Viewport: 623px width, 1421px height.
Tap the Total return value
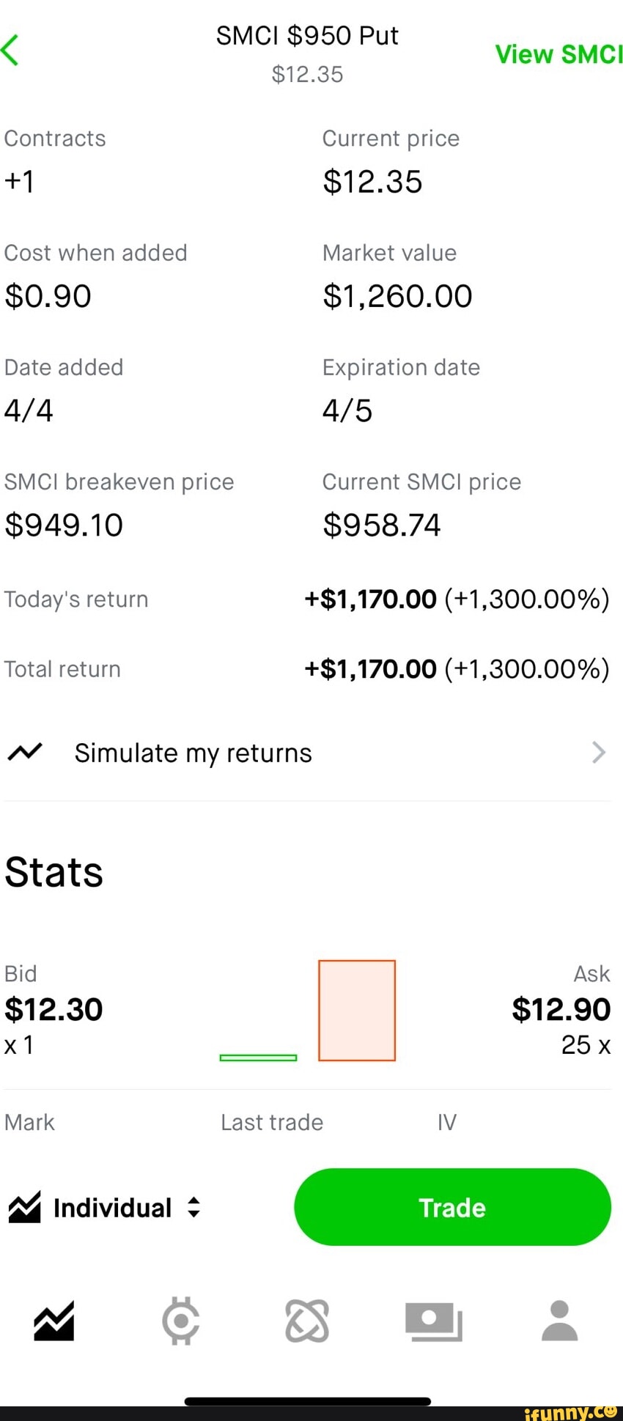457,669
